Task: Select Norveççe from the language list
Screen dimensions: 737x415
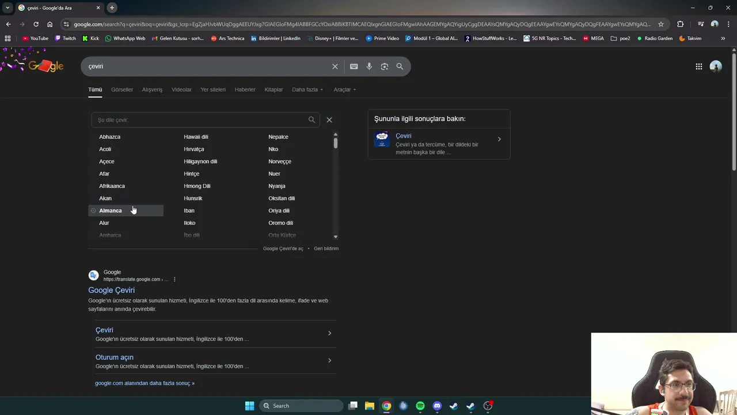Action: click(x=280, y=161)
